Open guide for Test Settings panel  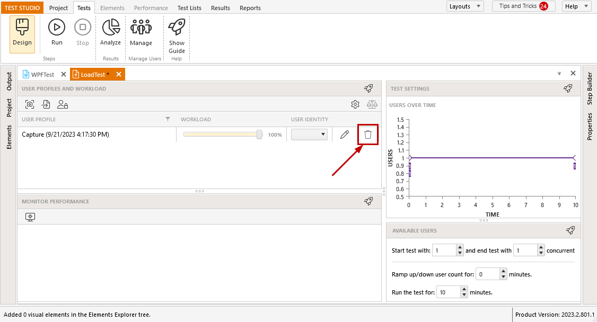pos(568,88)
